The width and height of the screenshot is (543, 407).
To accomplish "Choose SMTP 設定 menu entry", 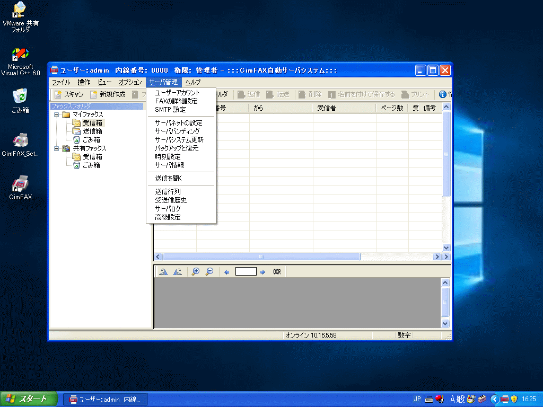I will pyautogui.click(x=181, y=110).
